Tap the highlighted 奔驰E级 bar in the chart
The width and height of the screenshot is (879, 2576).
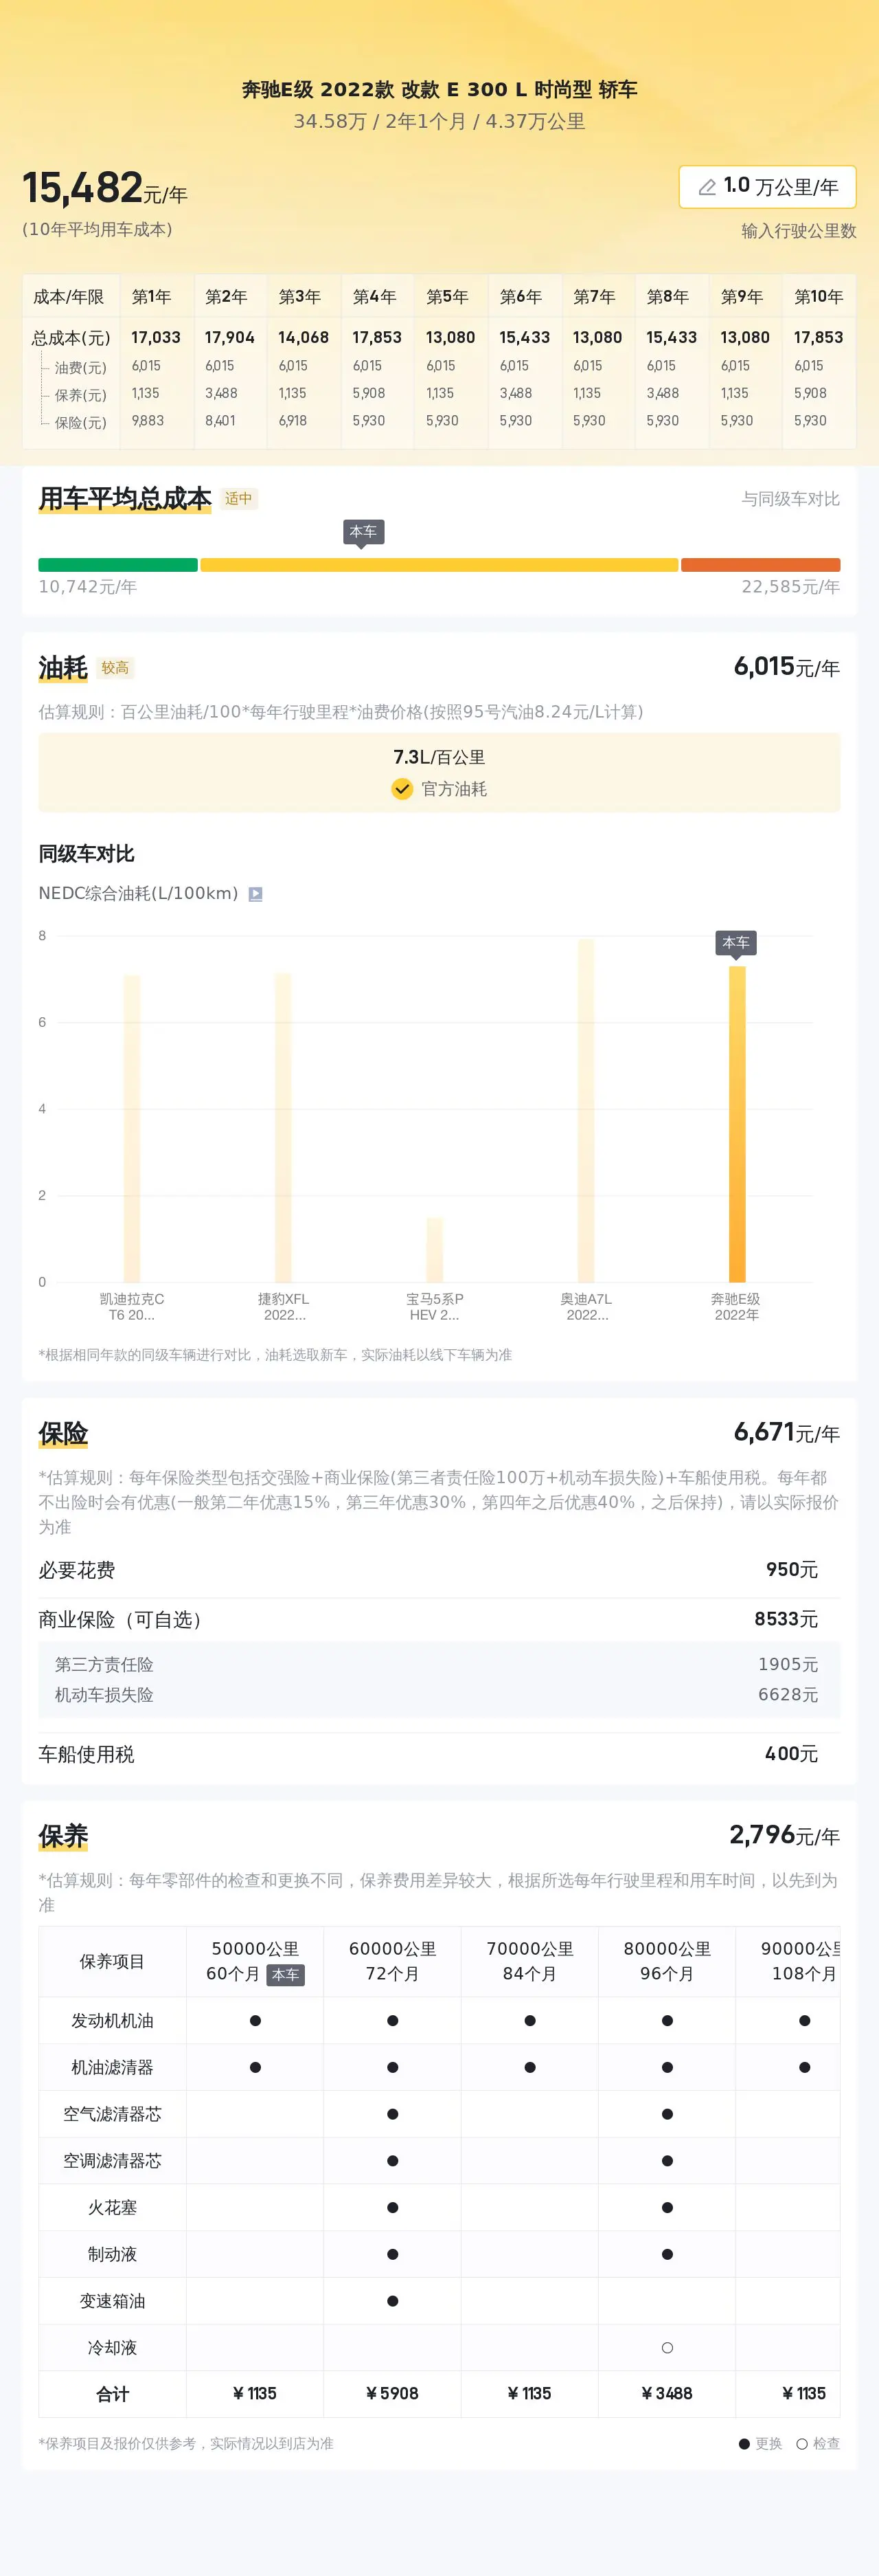737,1124
